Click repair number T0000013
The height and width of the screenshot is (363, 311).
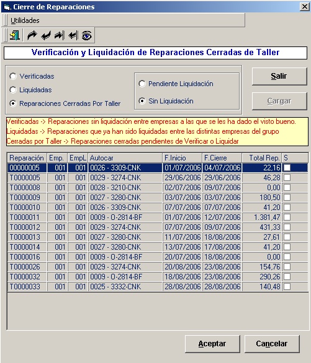point(25,237)
